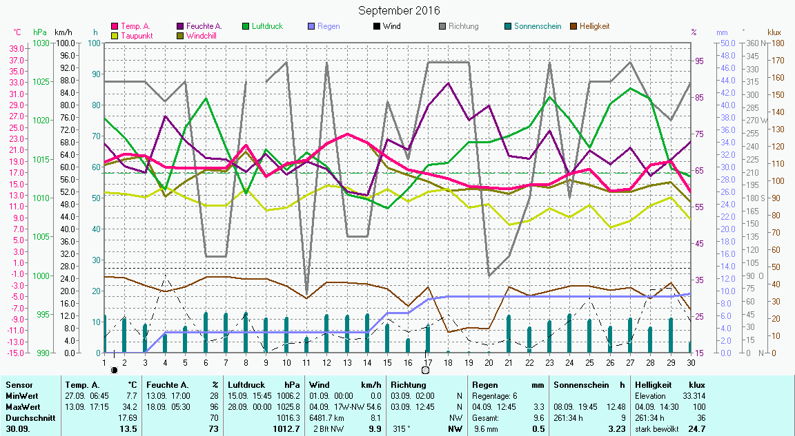
Task: Click the gray Richtung legend swatch
Action: pos(442,27)
